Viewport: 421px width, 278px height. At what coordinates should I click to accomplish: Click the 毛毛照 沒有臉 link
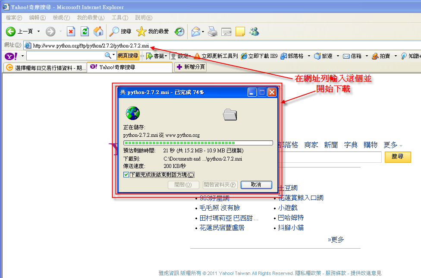click(220, 208)
